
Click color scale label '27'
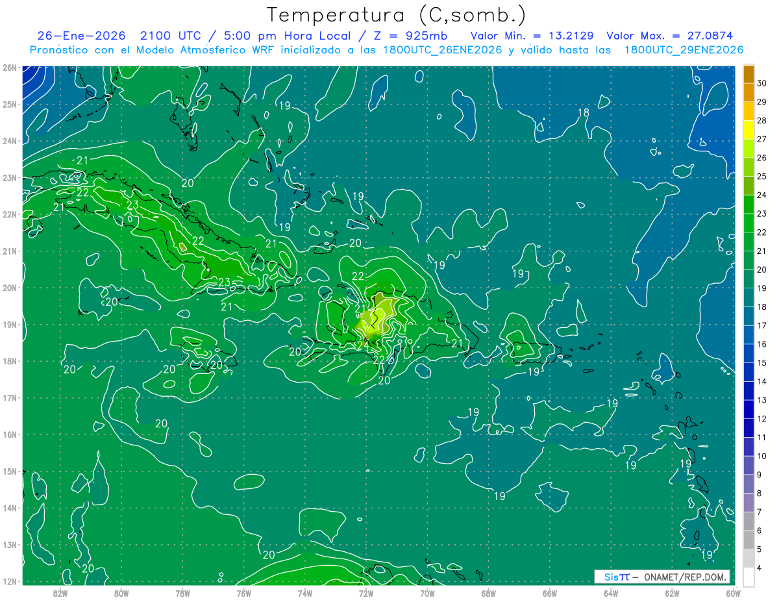[762, 139]
